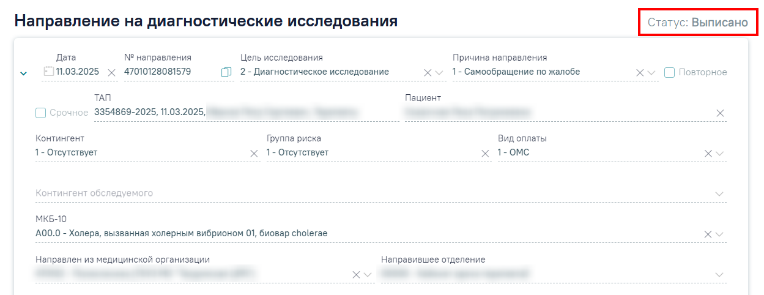Clear the МКБ-10 diagnosis with X icon
764x295 pixels.
(x=708, y=234)
